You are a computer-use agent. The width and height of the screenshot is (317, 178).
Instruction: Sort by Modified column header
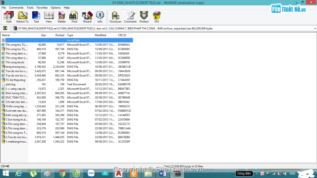click(x=105, y=35)
